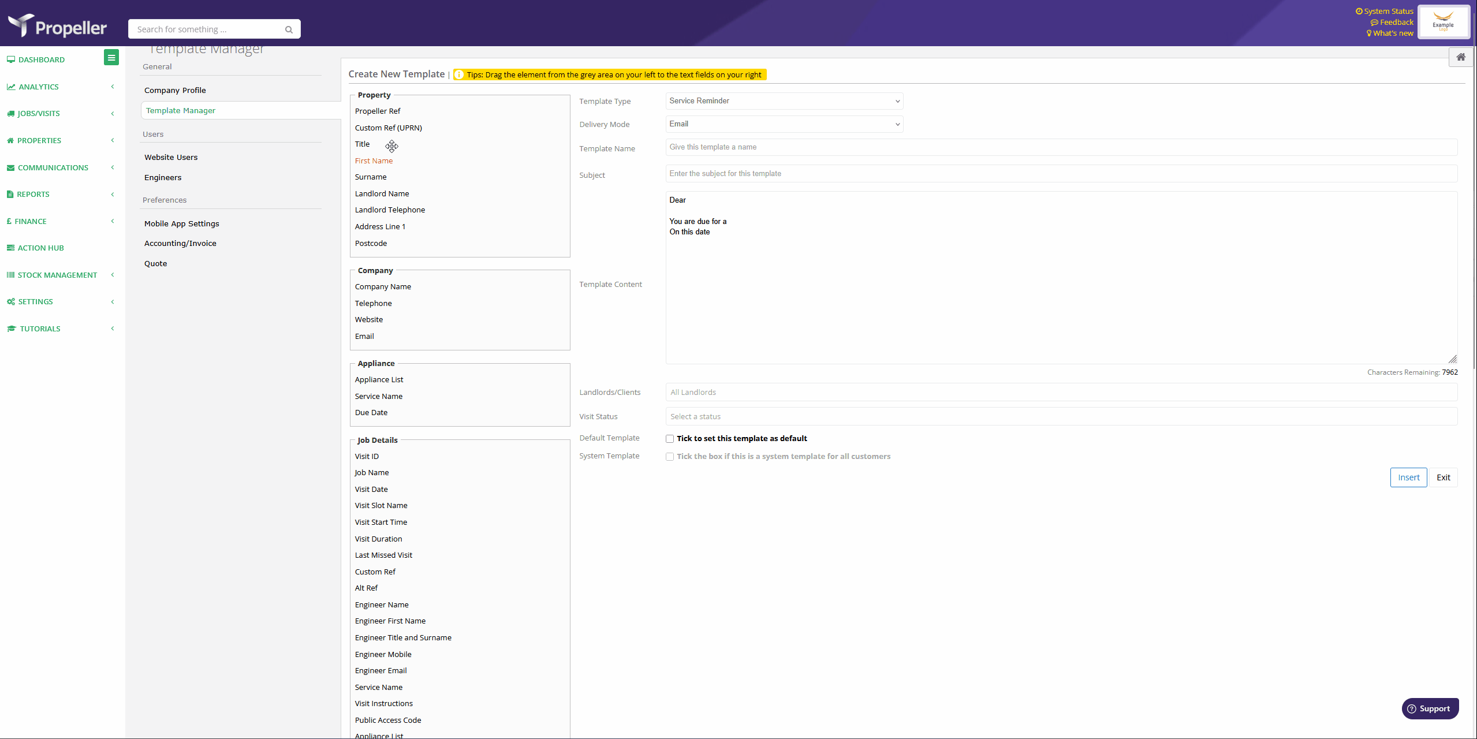Open the Delivery Mode dropdown
1477x739 pixels.
click(784, 124)
